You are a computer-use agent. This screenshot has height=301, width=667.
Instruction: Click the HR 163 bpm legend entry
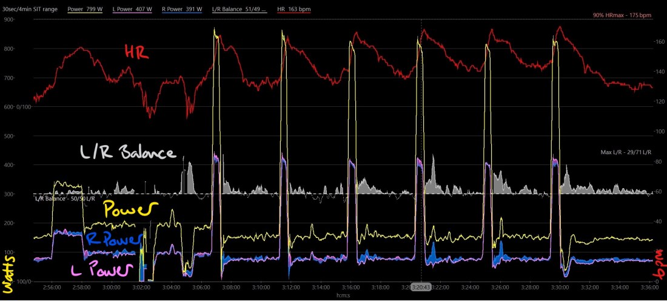coord(294,10)
